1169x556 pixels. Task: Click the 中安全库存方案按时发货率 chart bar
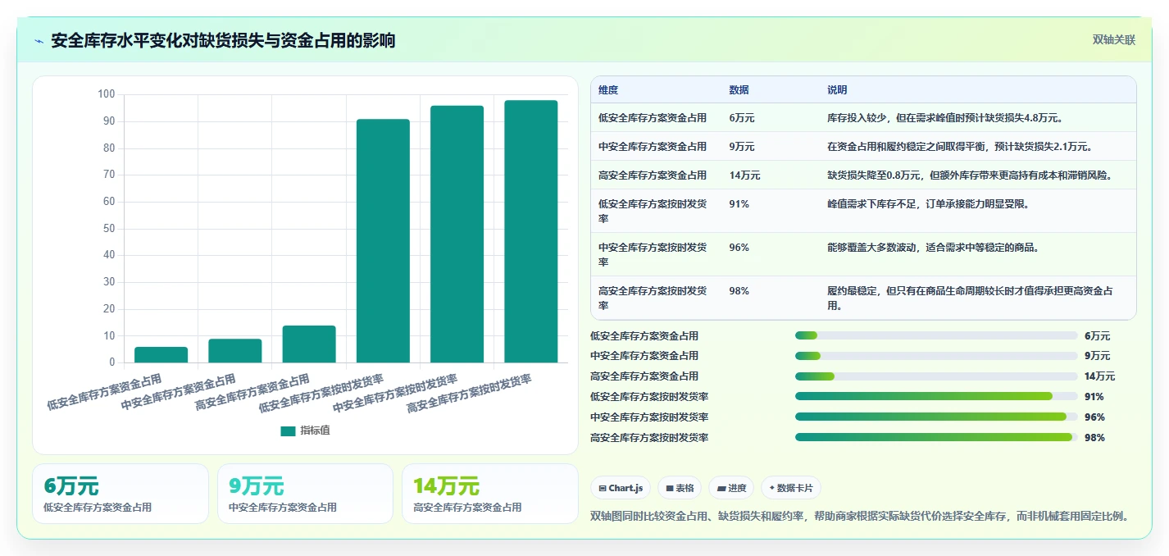pos(457,234)
